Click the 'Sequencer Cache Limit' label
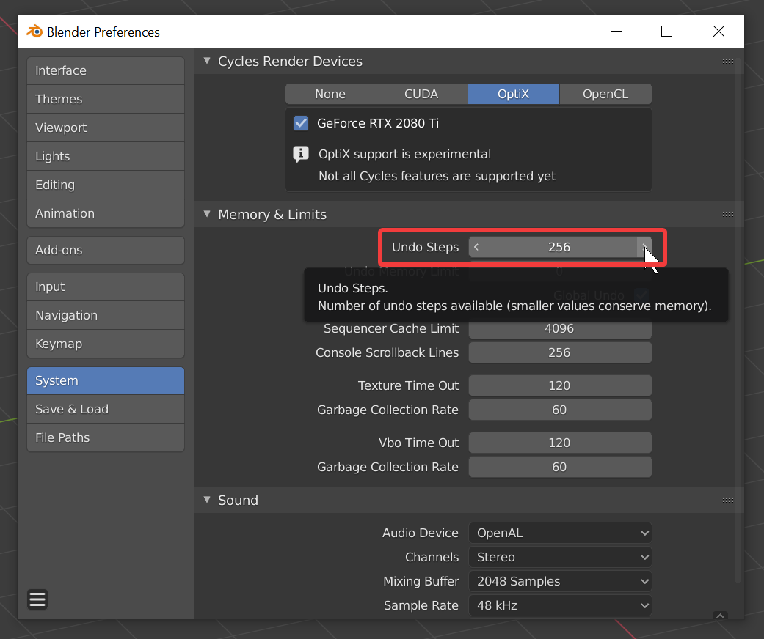Screen dimensions: 764x639 (x=391, y=328)
